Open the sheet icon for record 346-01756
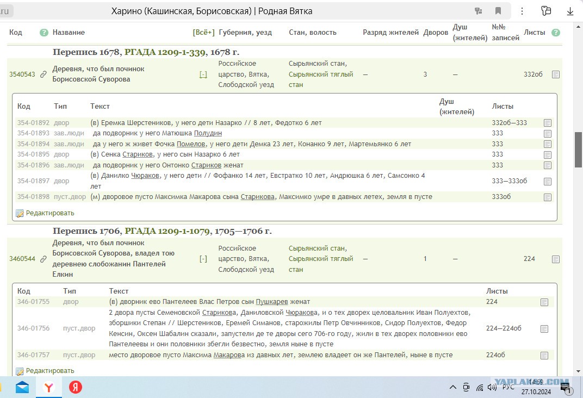The height and width of the screenshot is (398, 583). click(x=544, y=329)
